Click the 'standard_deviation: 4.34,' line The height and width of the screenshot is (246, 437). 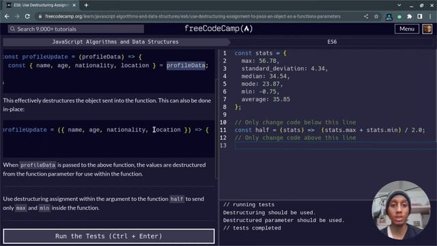point(285,68)
